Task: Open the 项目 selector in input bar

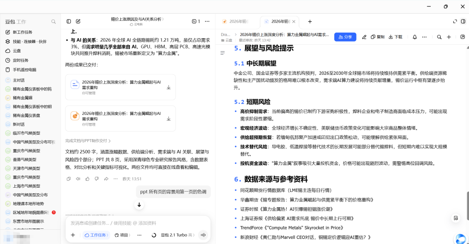Action: tap(122, 235)
